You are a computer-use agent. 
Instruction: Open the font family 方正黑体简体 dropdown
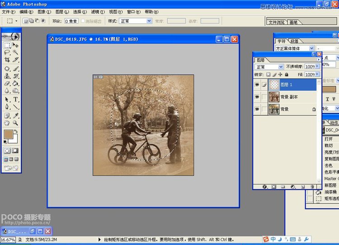[311, 48]
